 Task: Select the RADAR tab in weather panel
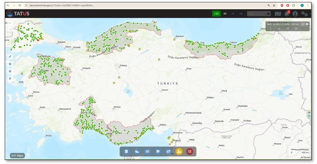coord(295,24)
